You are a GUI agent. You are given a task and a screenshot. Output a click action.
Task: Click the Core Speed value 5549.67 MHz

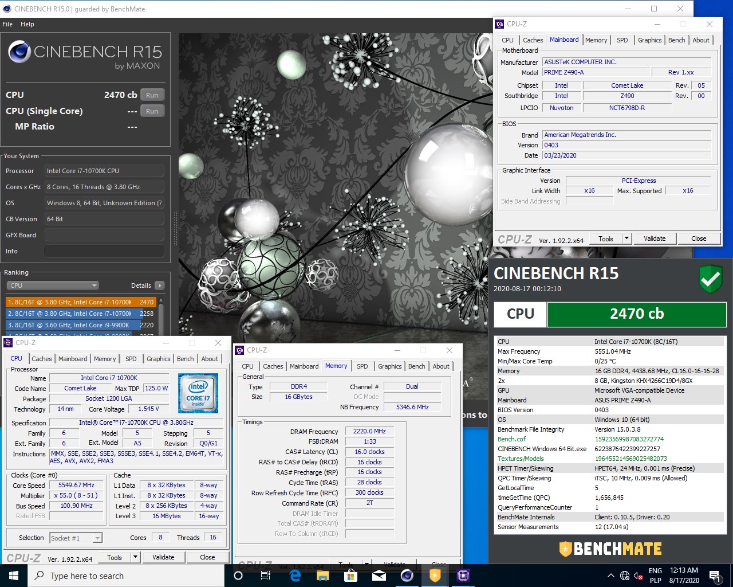click(76, 485)
